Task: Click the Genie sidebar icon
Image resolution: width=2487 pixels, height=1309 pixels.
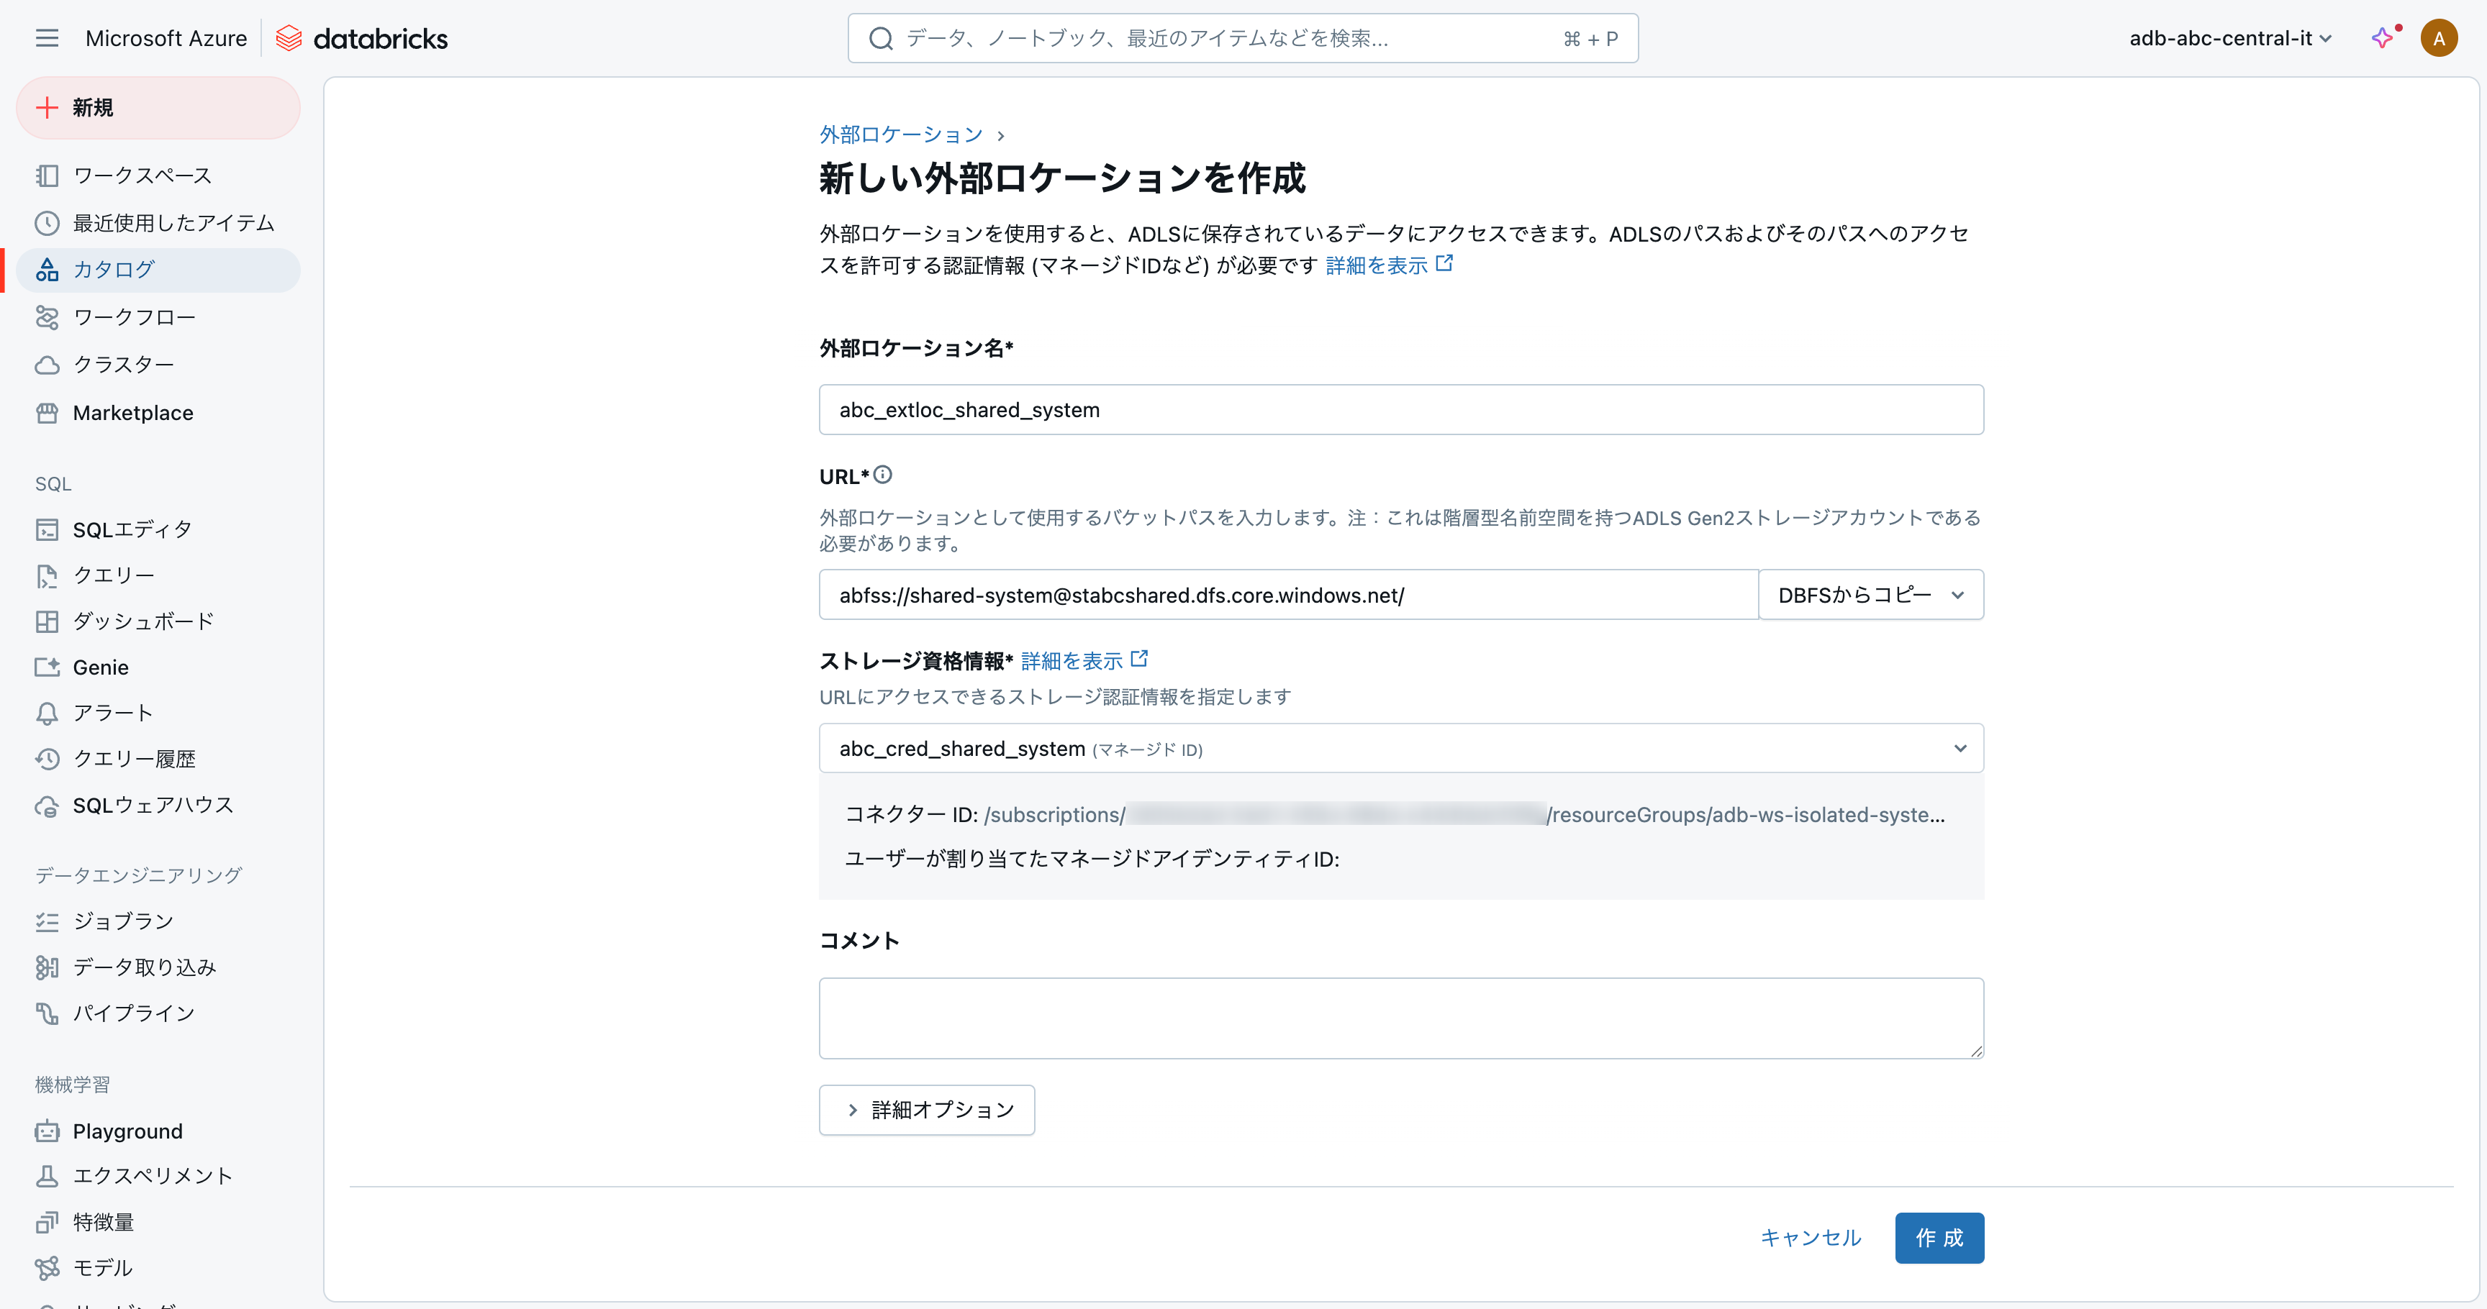Action: (46, 667)
